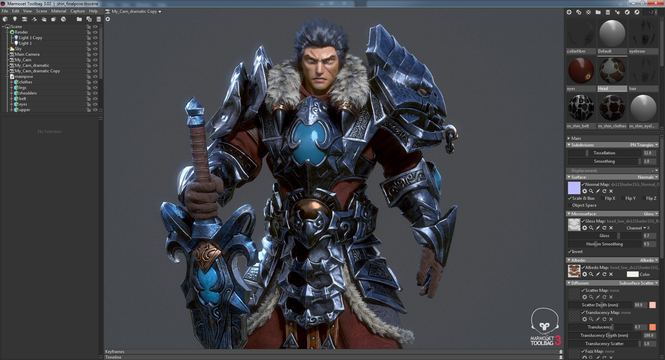Image resolution: width=665 pixels, height=360 pixels.
Task: Clear the Gloss Map with X
Action: click(611, 228)
